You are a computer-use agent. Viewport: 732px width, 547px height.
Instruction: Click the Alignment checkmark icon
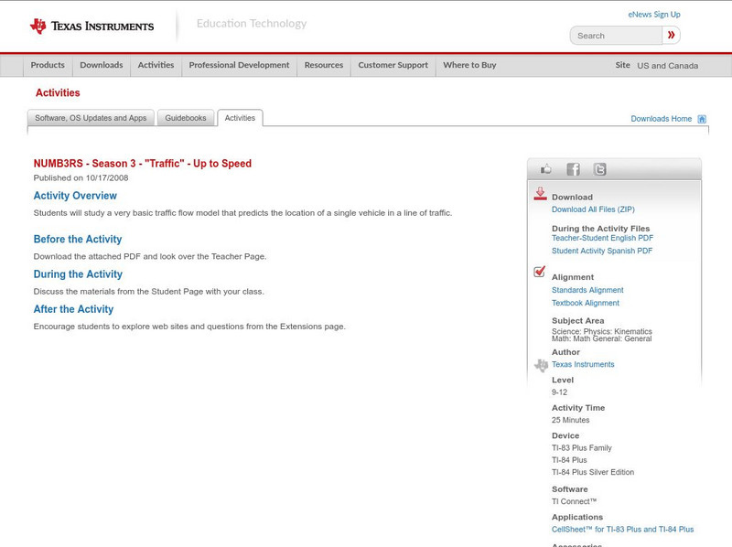pos(540,272)
